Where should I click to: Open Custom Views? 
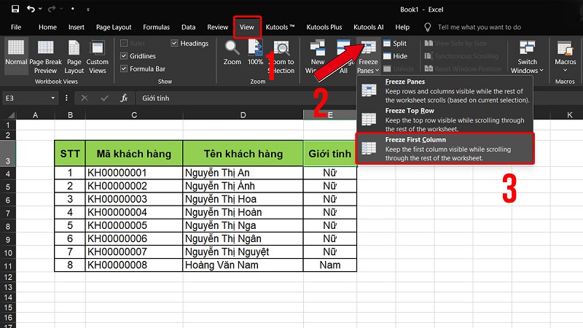point(98,57)
